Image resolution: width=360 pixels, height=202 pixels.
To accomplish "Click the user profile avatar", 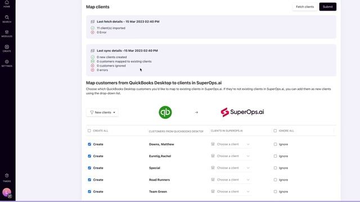I will click(x=7, y=192).
